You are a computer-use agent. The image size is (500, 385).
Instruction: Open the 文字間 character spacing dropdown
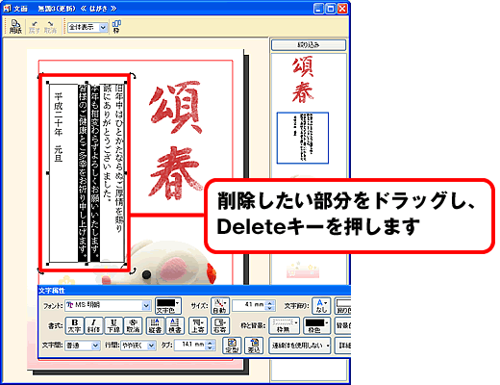(x=83, y=346)
